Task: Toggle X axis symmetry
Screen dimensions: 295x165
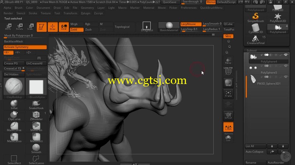Action: [x=8, y=52]
